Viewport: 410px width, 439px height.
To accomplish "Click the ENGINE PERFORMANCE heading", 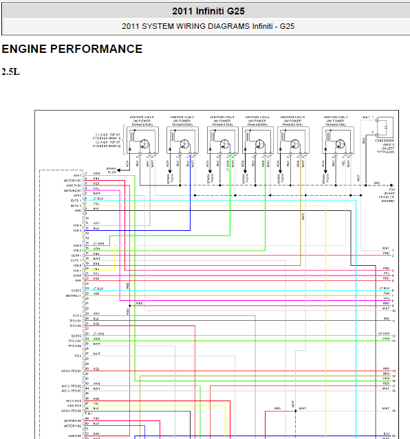I will pyautogui.click(x=72, y=49).
